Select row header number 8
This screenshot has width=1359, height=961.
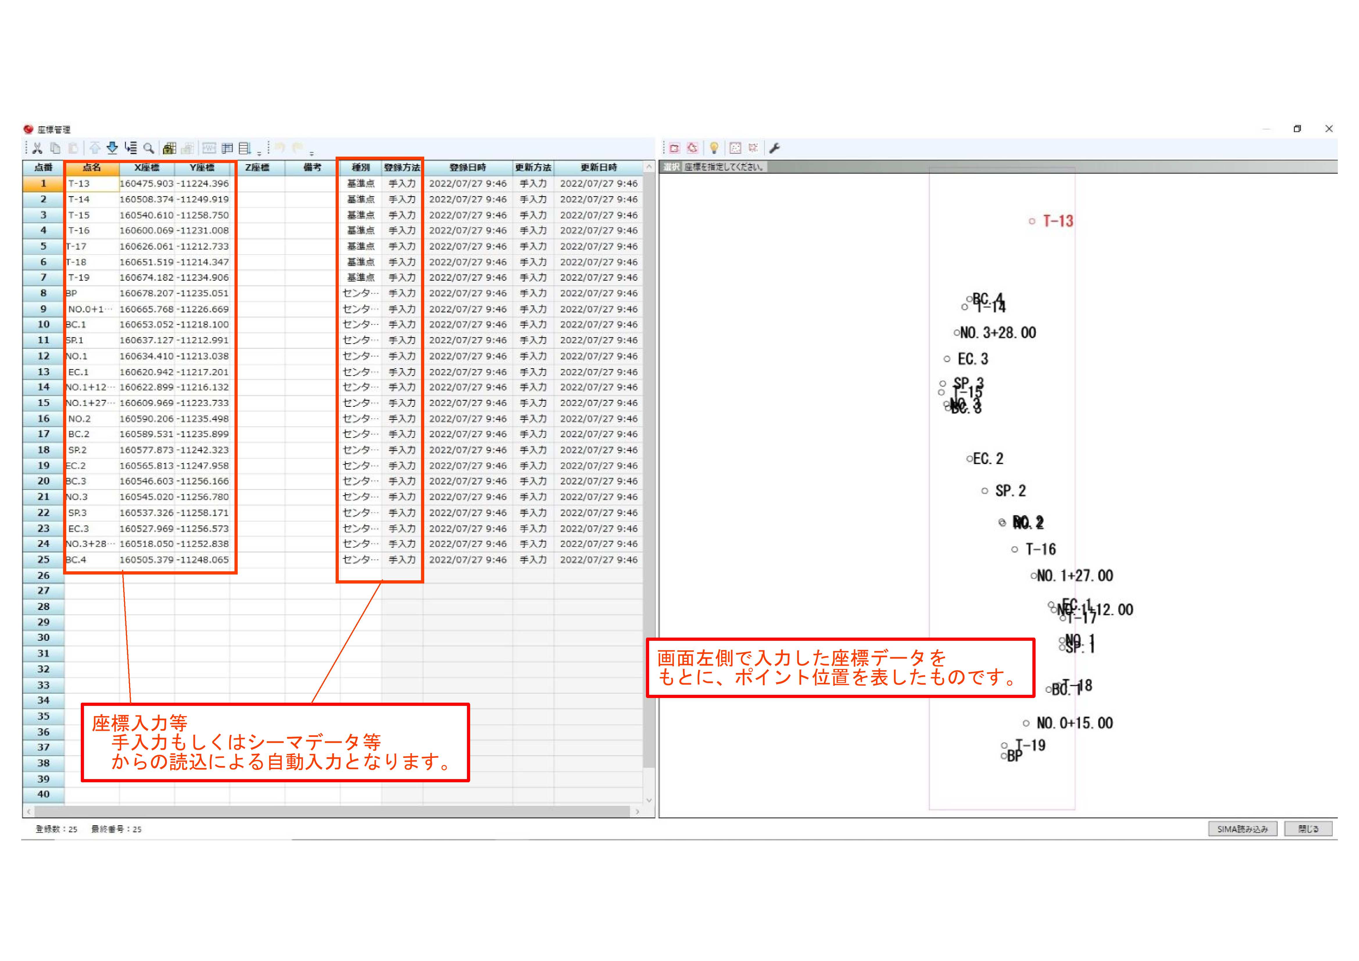click(43, 293)
